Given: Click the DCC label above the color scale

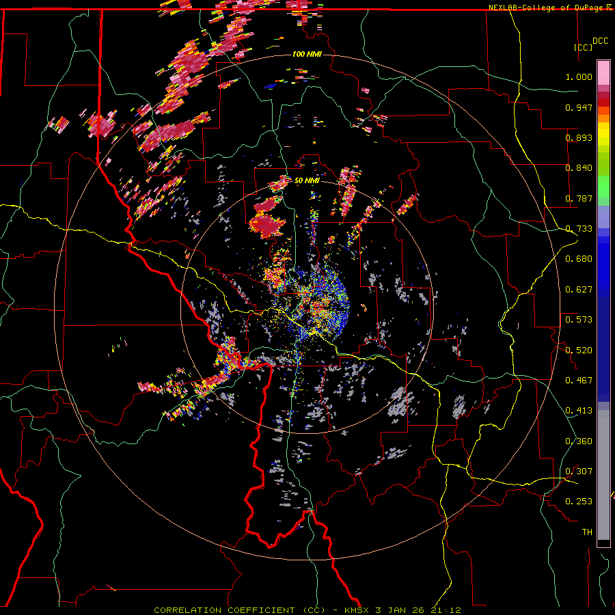Looking at the screenshot, I should coord(600,41).
